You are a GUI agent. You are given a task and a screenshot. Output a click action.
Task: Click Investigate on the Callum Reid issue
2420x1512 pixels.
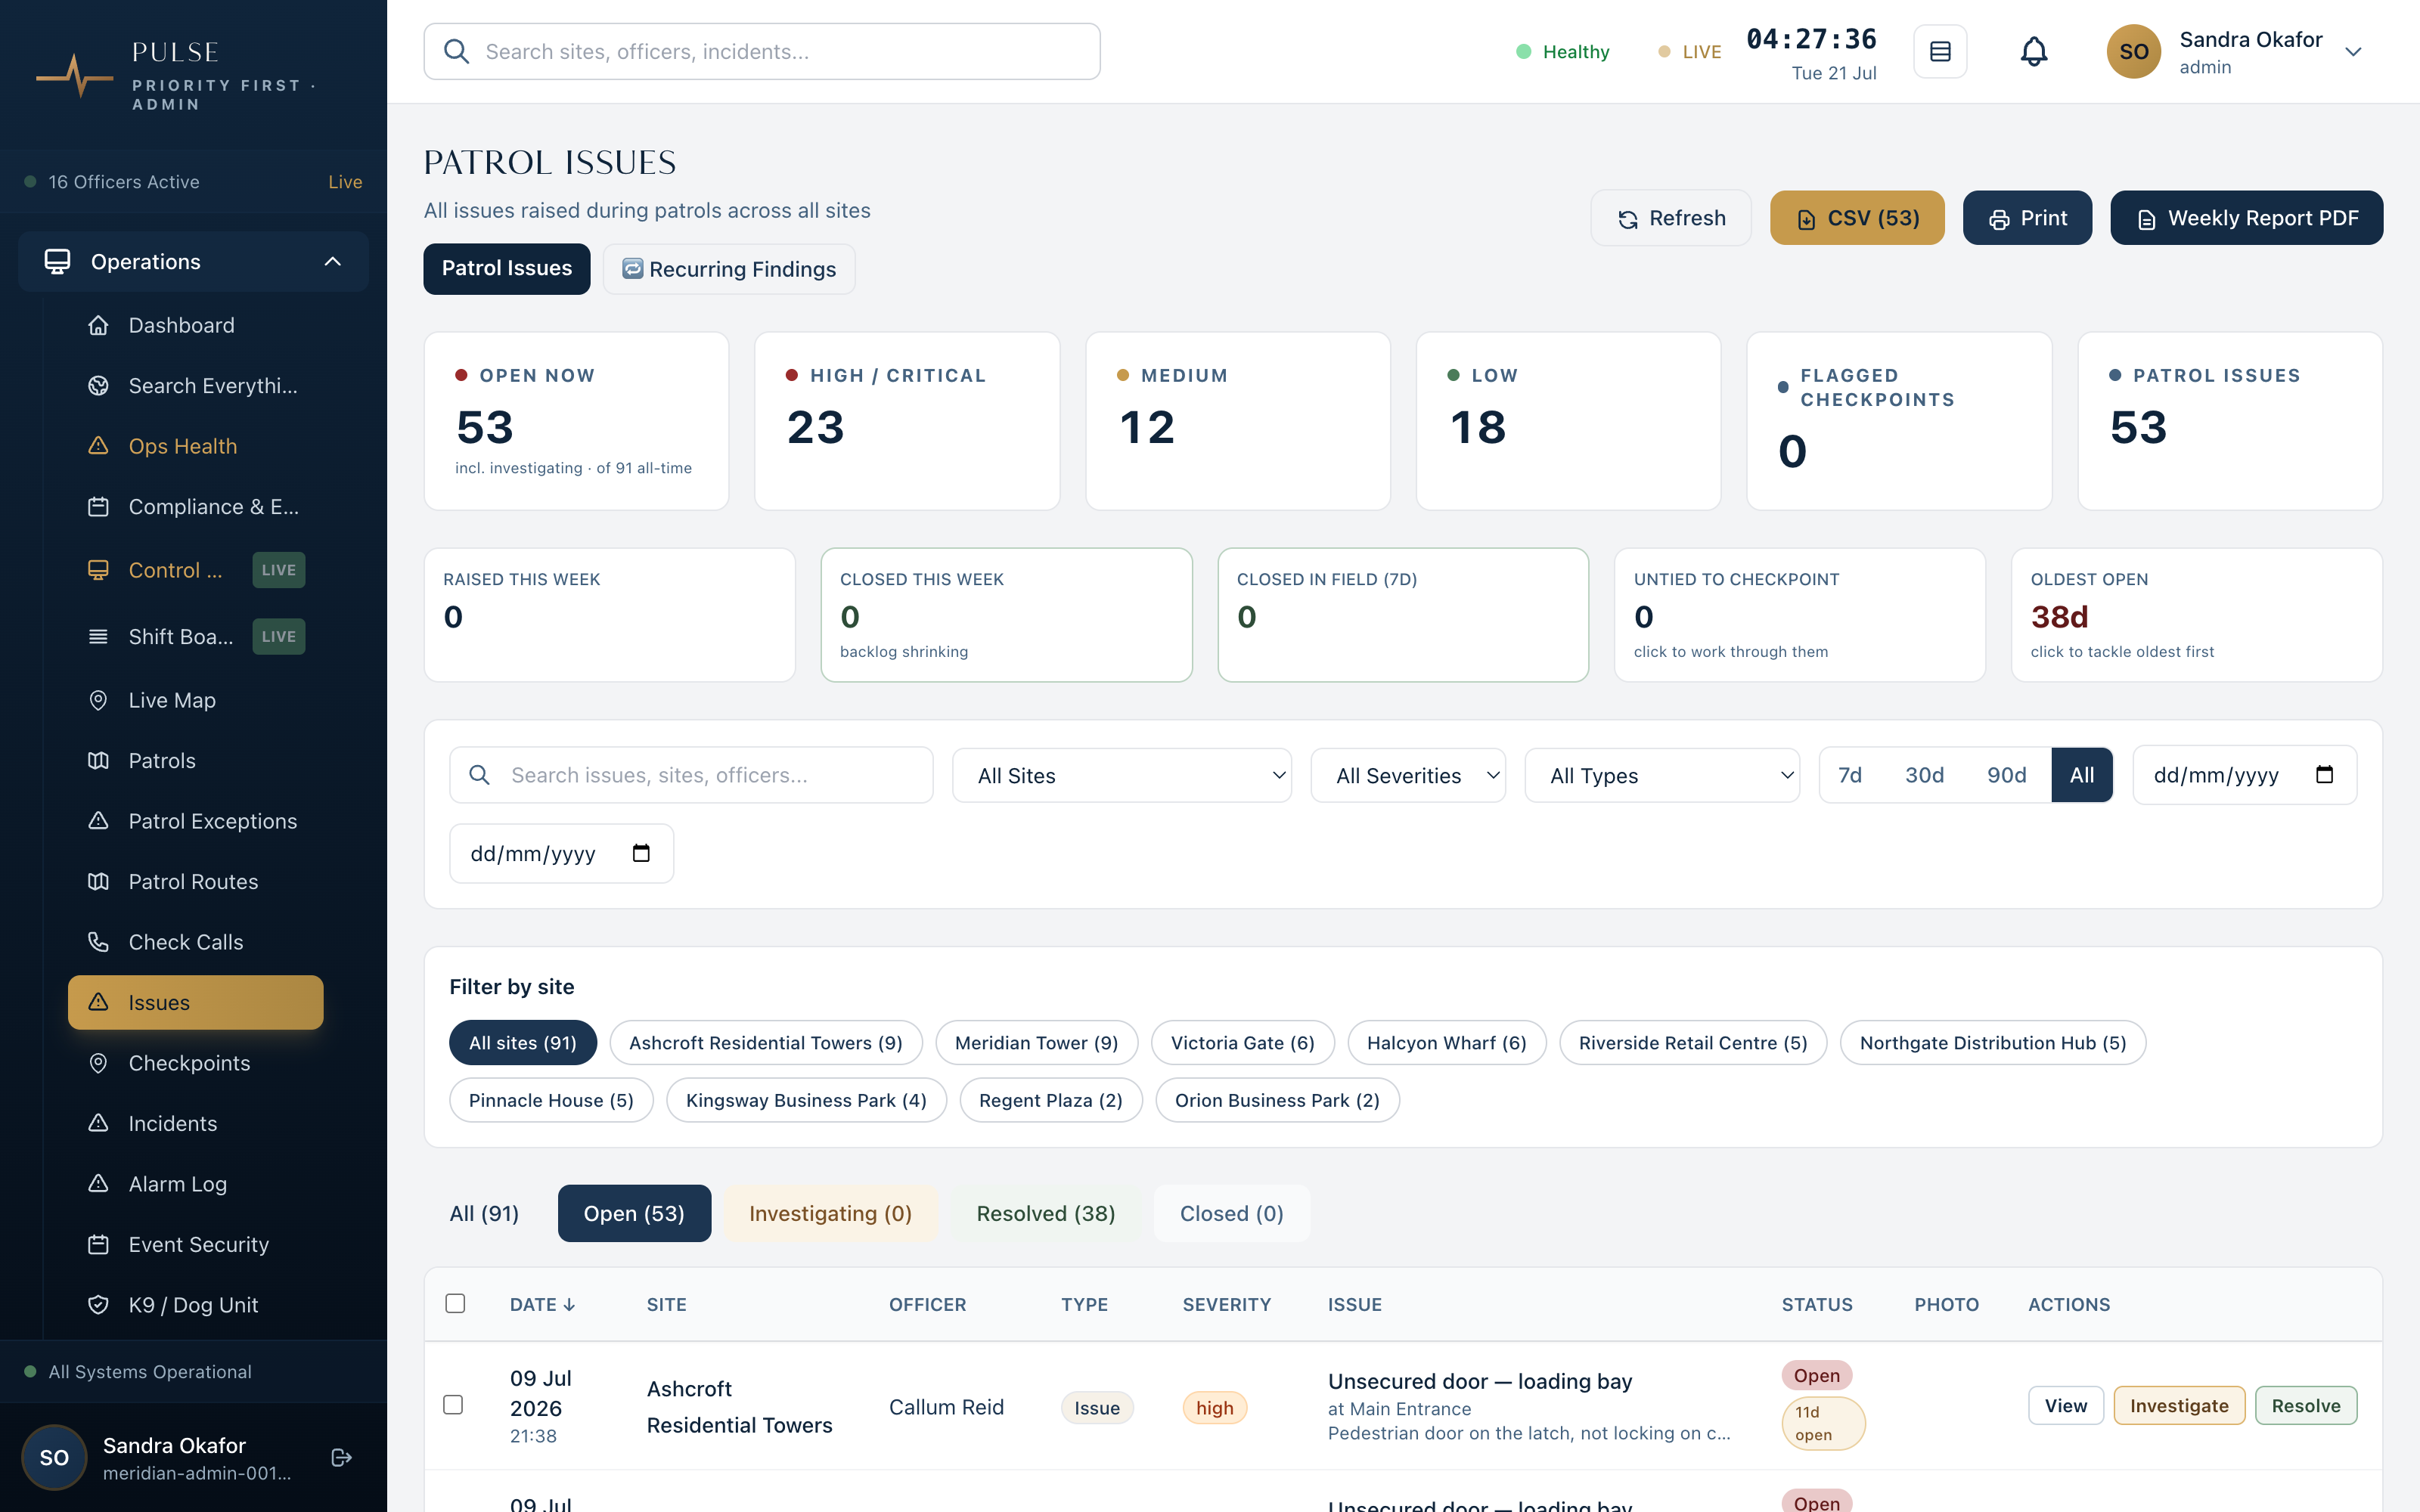click(2179, 1405)
